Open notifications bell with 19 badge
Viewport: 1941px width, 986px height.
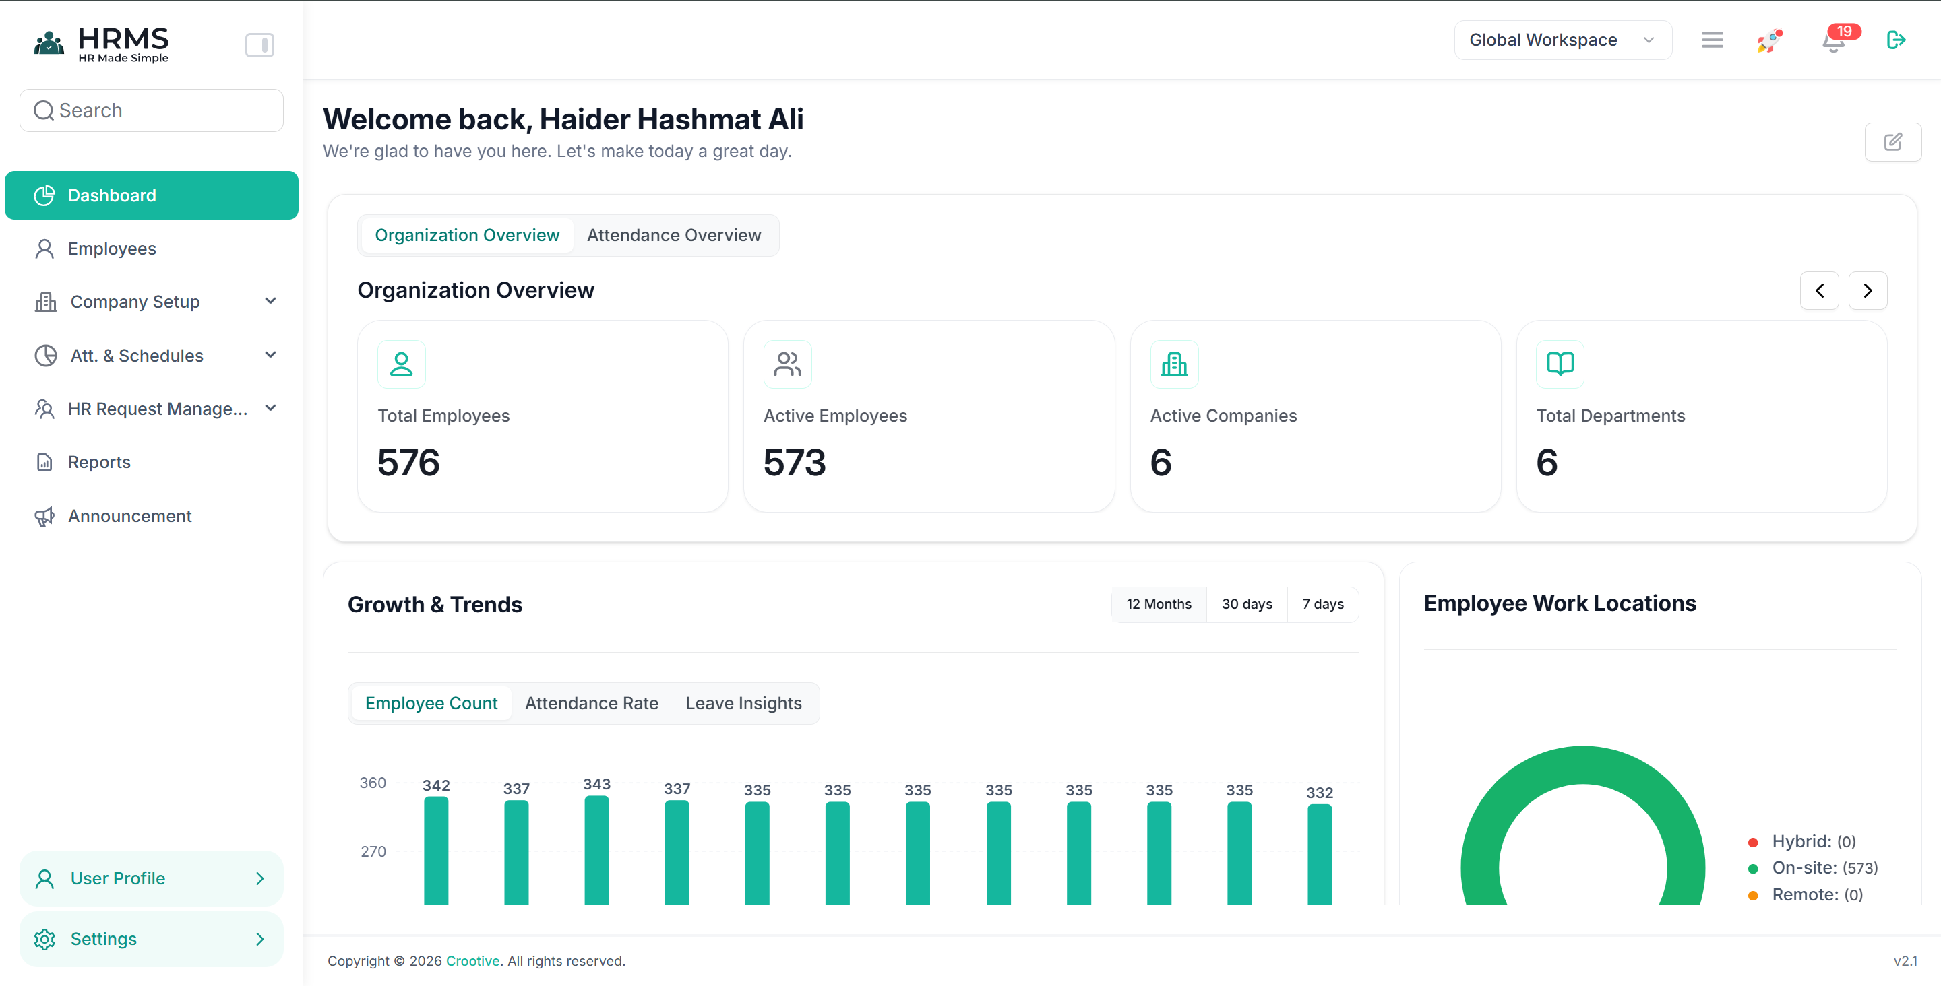1835,40
